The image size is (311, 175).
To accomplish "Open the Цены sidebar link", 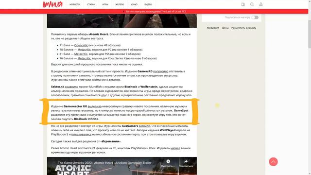I will point(225,28).
